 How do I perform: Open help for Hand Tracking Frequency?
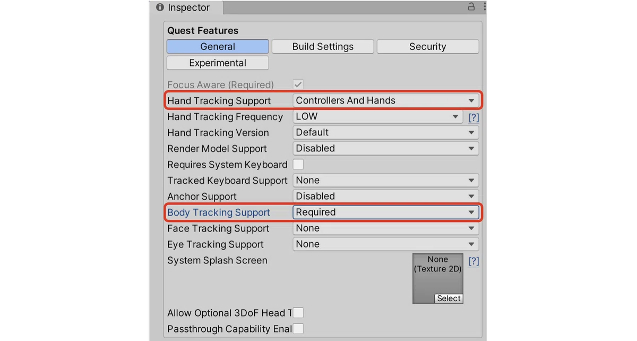(x=474, y=117)
